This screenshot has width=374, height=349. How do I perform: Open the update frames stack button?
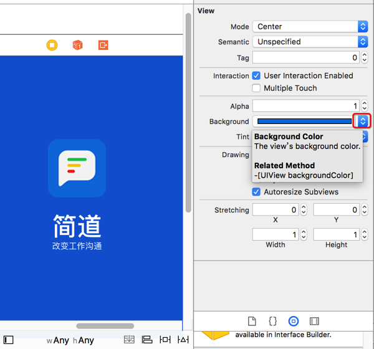tap(129, 339)
